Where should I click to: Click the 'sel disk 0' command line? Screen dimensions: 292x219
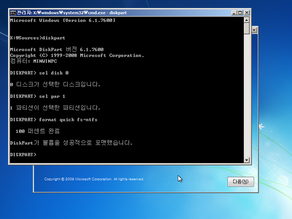pyautogui.click(x=39, y=73)
